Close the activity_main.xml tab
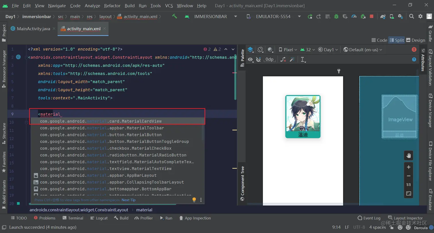Screen dimensions: 434x233 104,28
